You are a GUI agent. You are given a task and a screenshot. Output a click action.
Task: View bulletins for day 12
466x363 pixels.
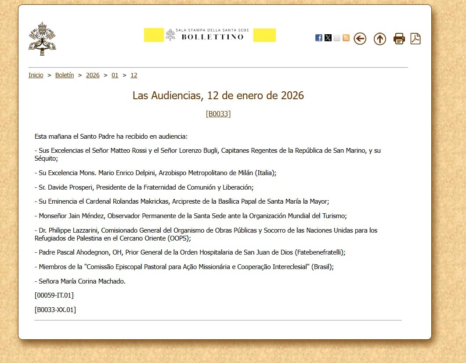[134, 75]
